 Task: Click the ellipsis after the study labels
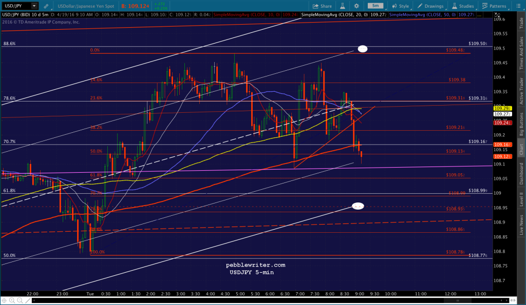[x=479, y=15]
